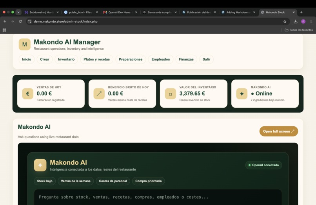Open Empleados section
The width and height of the screenshot is (316, 205).
pyautogui.click(x=161, y=59)
